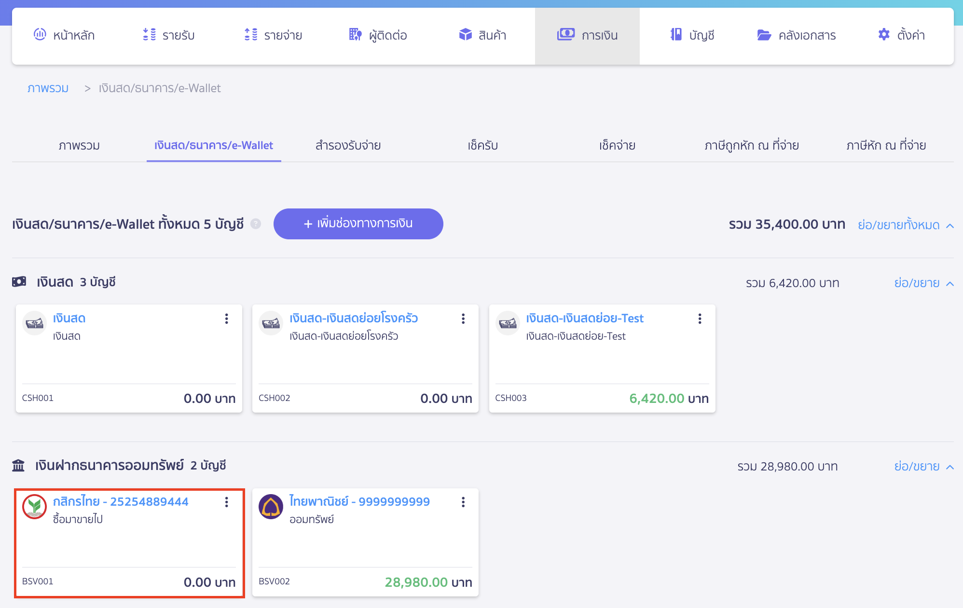Click the รายรับ income icon
This screenshot has width=963, height=608.
point(148,35)
